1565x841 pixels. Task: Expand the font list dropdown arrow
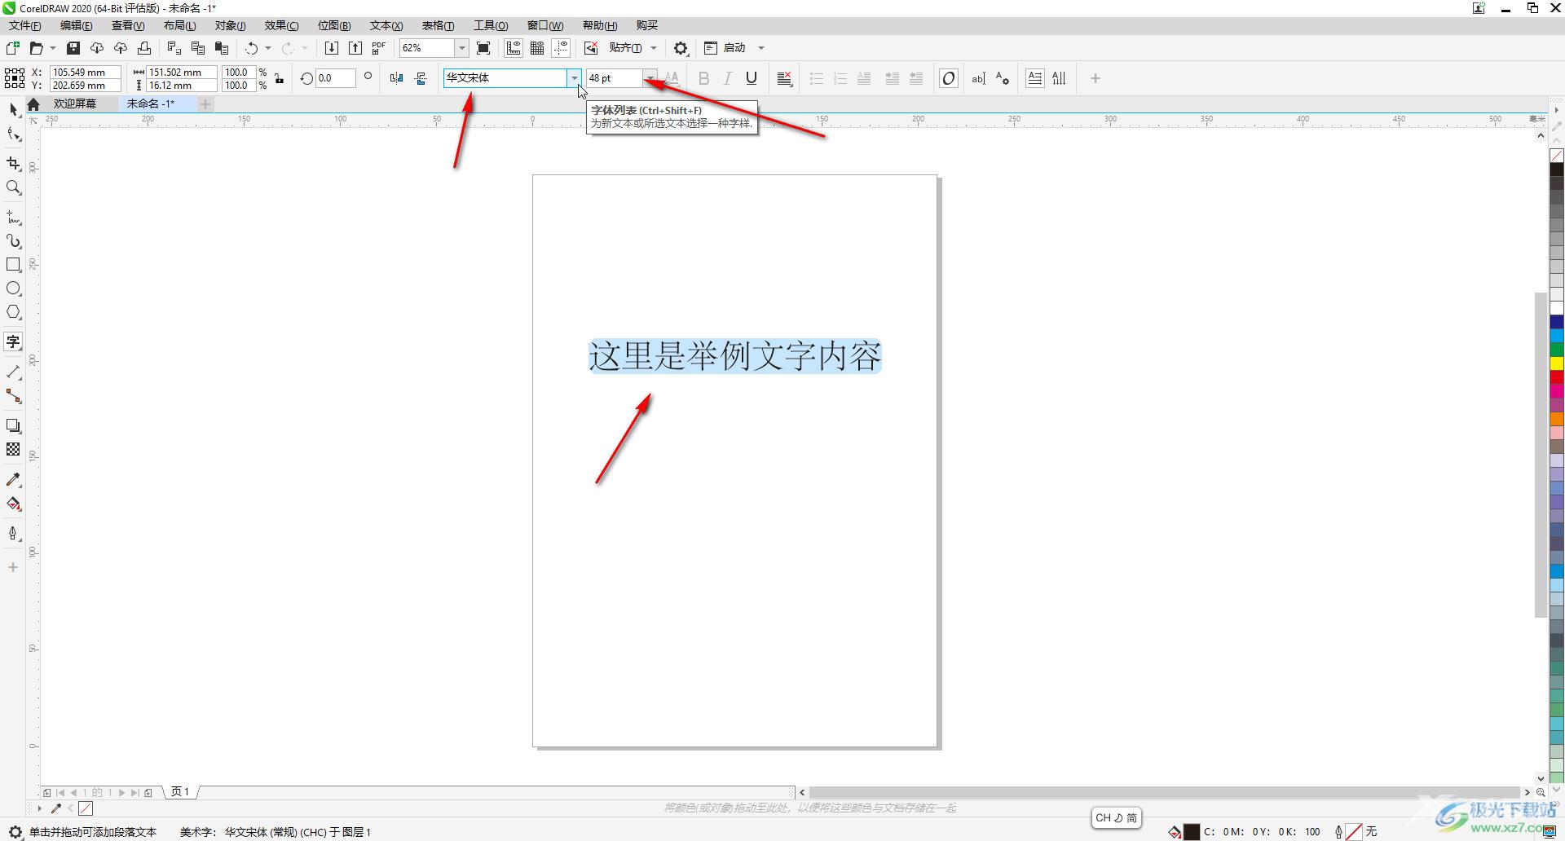pos(575,78)
